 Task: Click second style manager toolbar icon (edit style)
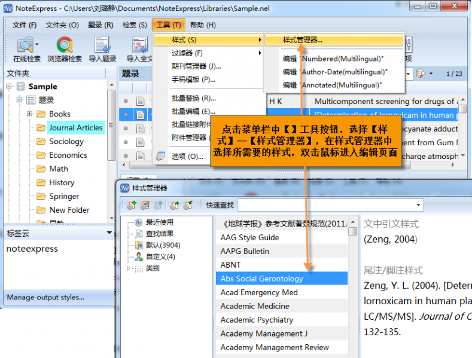pos(145,205)
